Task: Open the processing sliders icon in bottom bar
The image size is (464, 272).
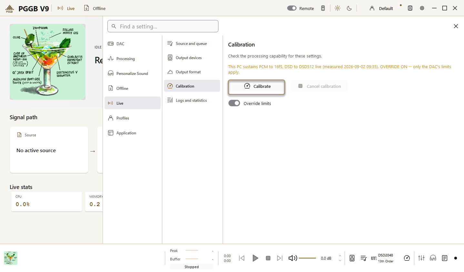Action: coord(421,258)
